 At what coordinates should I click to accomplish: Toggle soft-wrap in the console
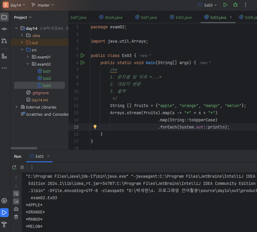(x=16, y=194)
